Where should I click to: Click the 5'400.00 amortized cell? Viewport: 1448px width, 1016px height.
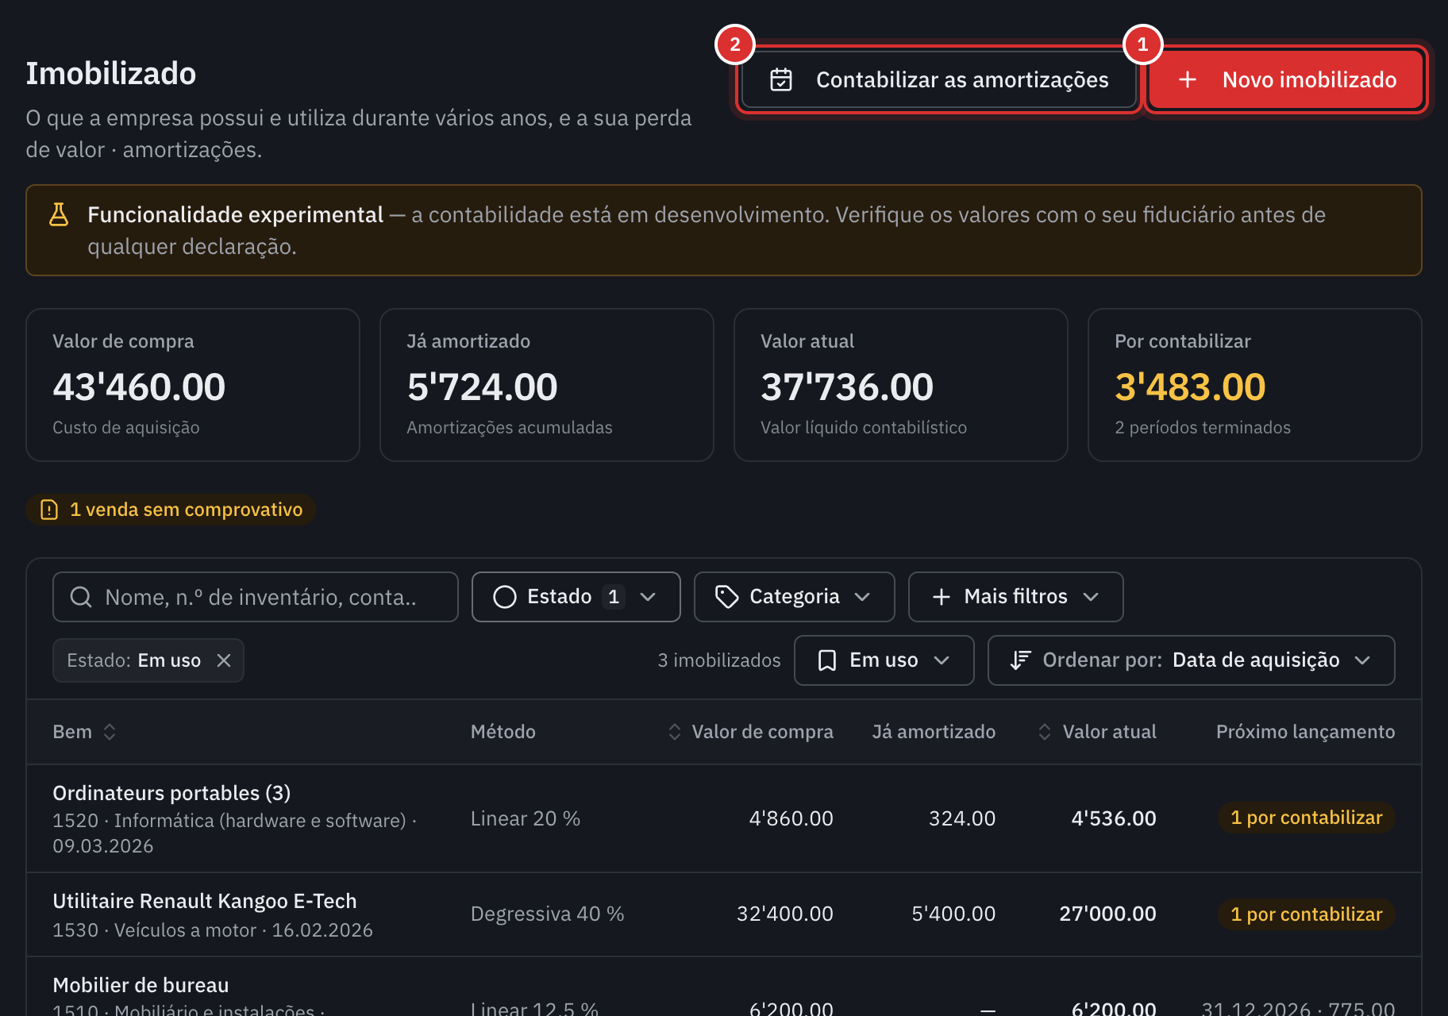pyautogui.click(x=953, y=914)
